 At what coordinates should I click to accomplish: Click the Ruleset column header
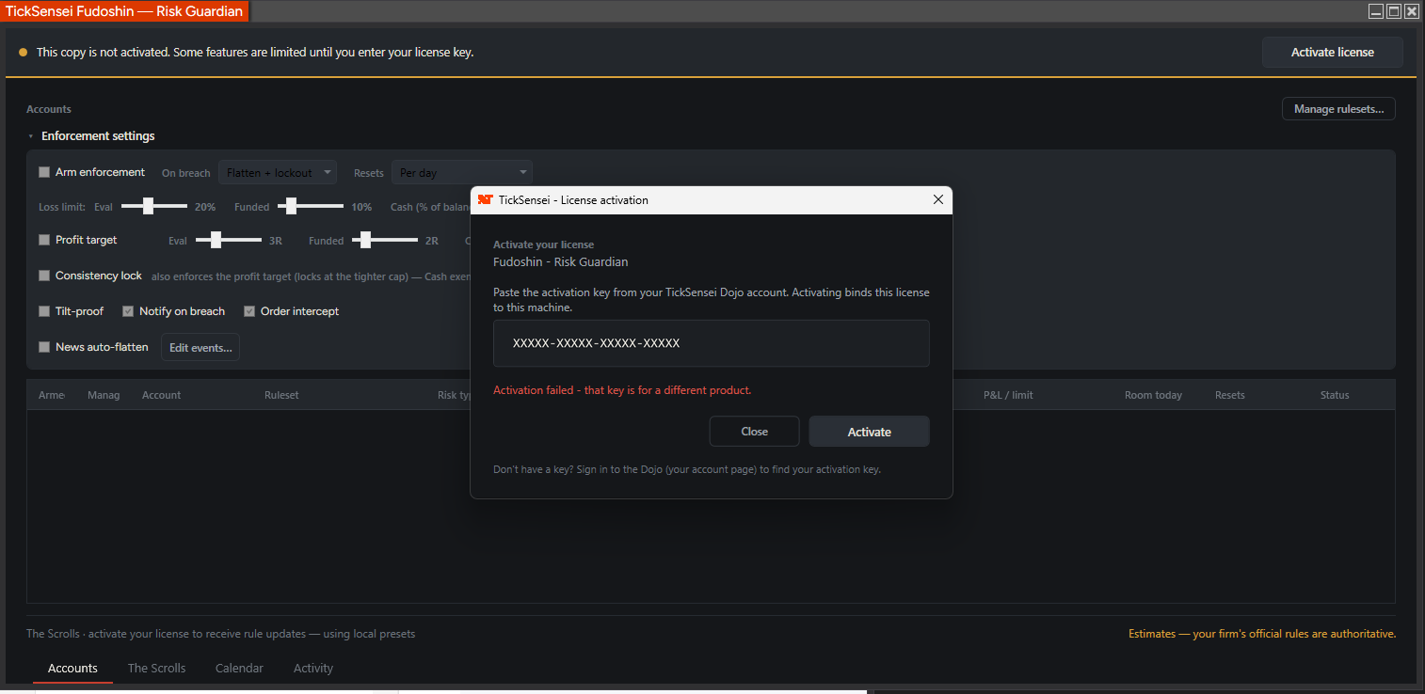pos(281,395)
